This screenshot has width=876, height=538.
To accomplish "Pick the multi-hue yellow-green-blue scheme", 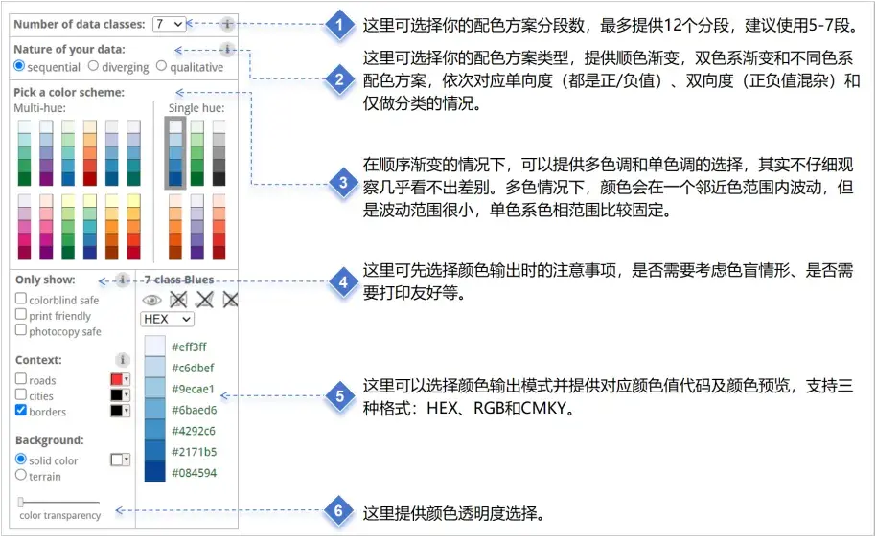I will pos(89,227).
